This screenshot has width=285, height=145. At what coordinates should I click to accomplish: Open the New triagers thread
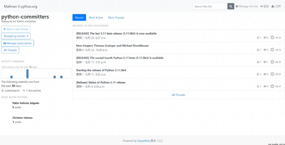(x=112, y=46)
